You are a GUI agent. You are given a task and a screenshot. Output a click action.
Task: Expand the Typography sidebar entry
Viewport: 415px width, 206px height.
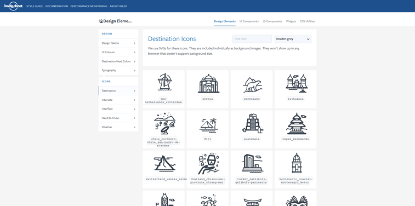point(118,70)
